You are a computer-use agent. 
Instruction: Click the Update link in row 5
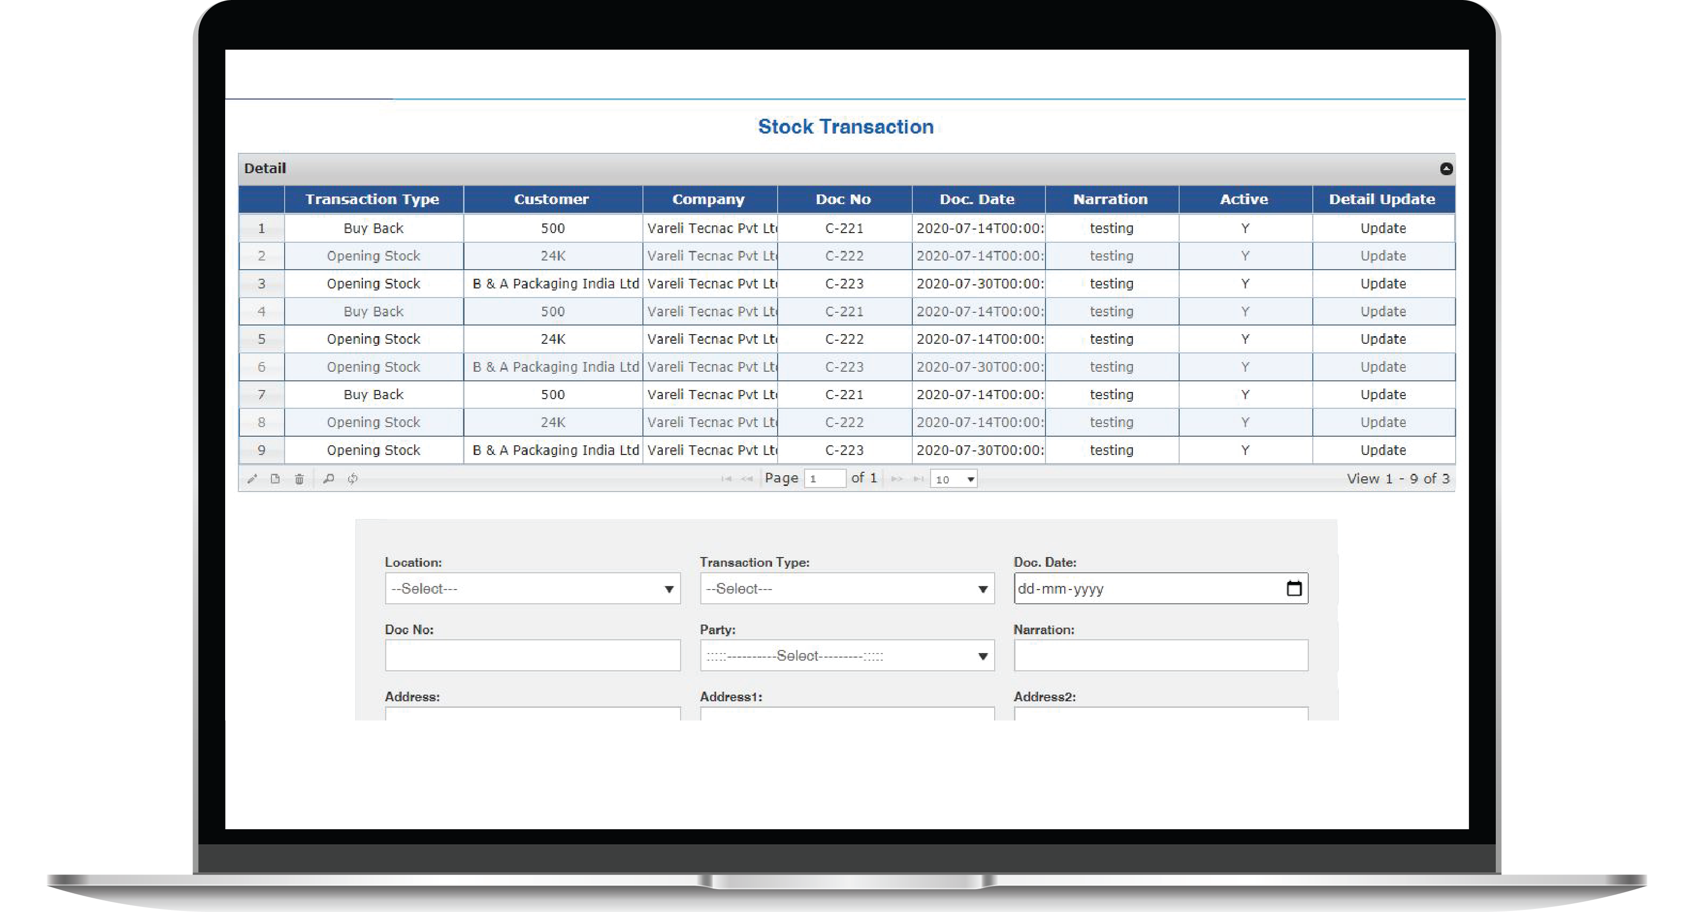1383,339
